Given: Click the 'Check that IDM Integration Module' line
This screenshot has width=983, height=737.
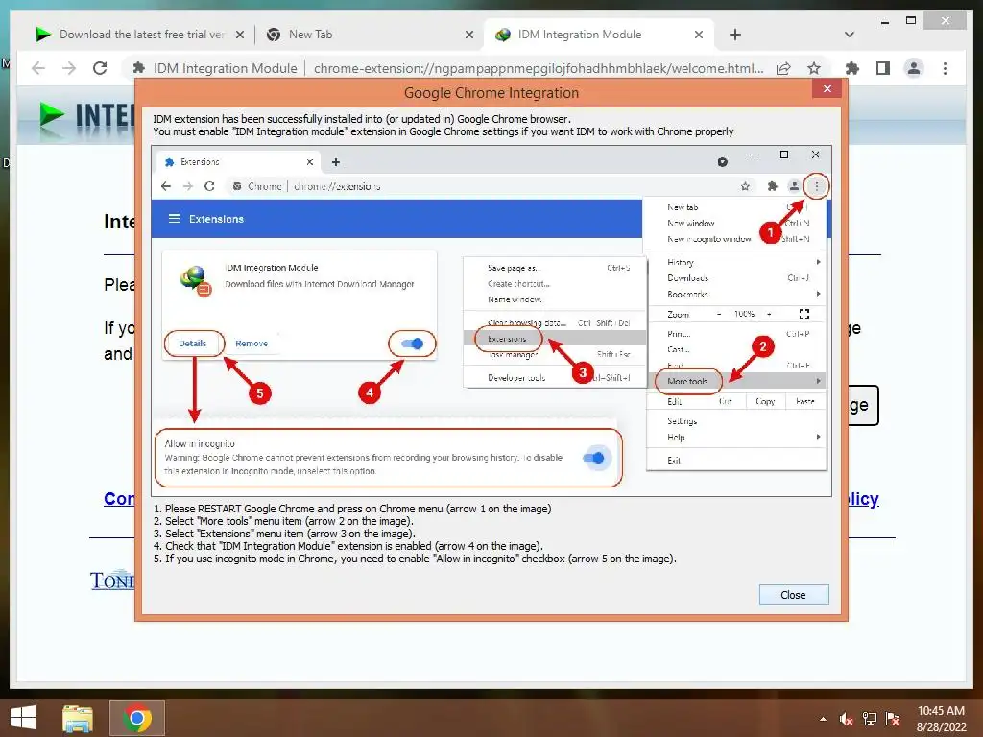Looking at the screenshot, I should click(348, 546).
